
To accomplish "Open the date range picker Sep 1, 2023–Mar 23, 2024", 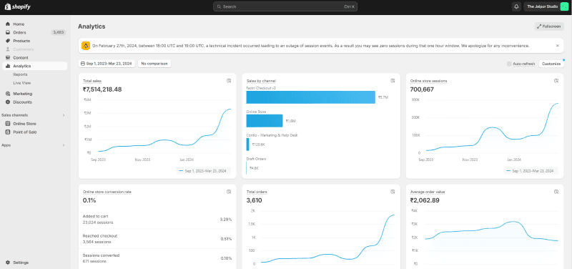I will 107,64.
